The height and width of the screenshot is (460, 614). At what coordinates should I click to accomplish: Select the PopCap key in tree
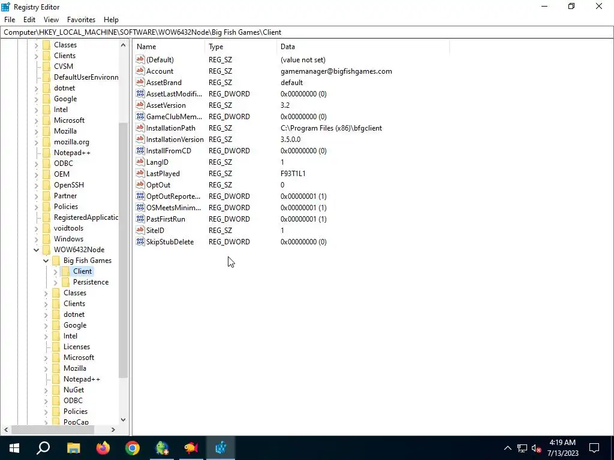coord(76,422)
